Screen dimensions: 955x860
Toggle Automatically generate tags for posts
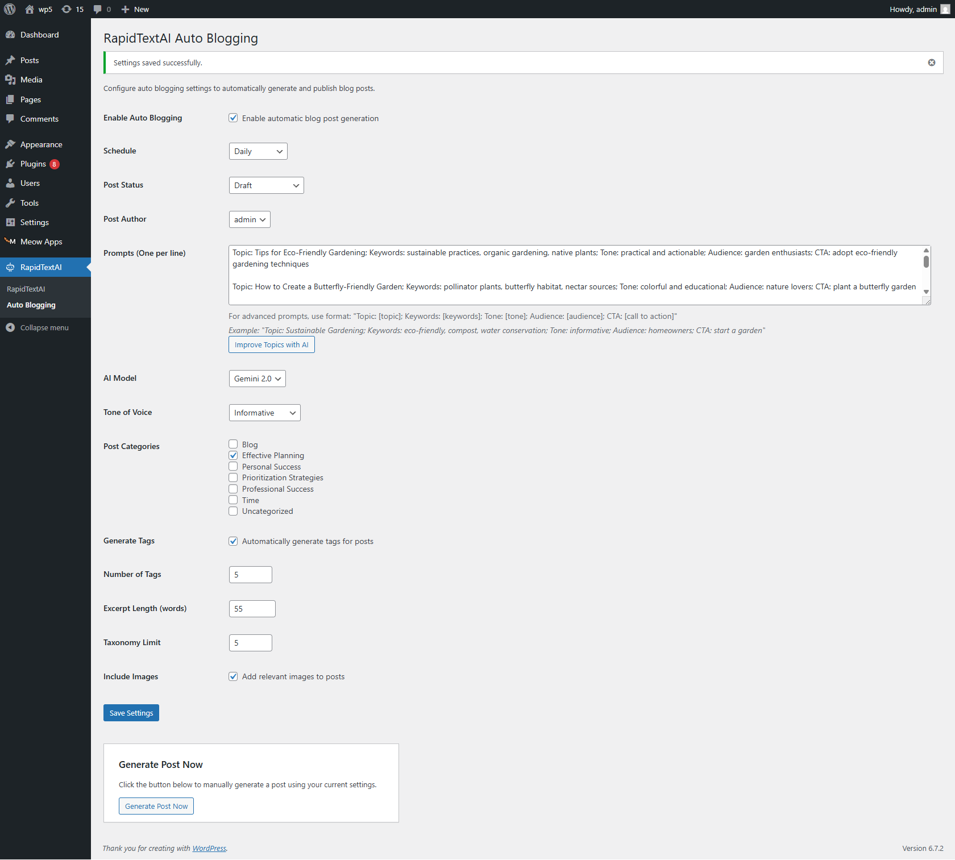click(233, 541)
